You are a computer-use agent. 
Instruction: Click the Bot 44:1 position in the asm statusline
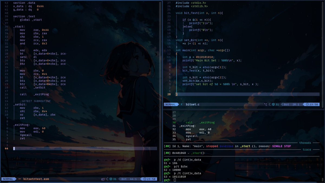[129, 179]
